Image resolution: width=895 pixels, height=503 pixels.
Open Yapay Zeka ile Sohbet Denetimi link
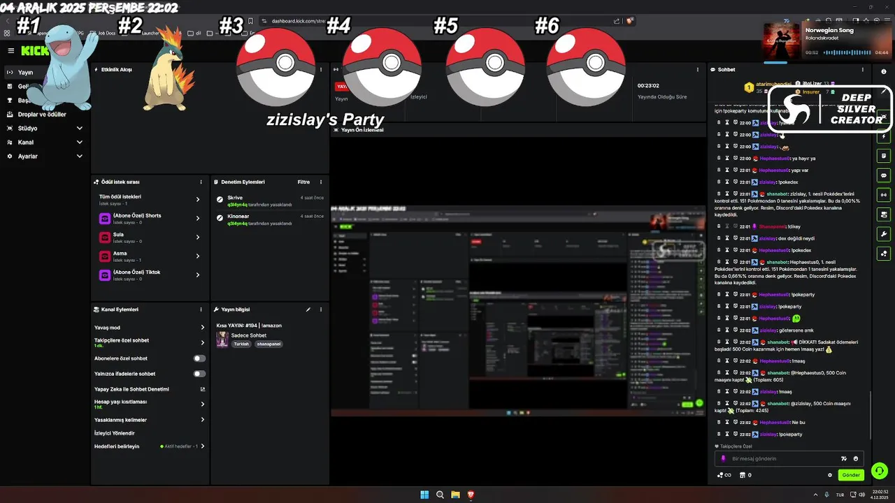tap(150, 389)
